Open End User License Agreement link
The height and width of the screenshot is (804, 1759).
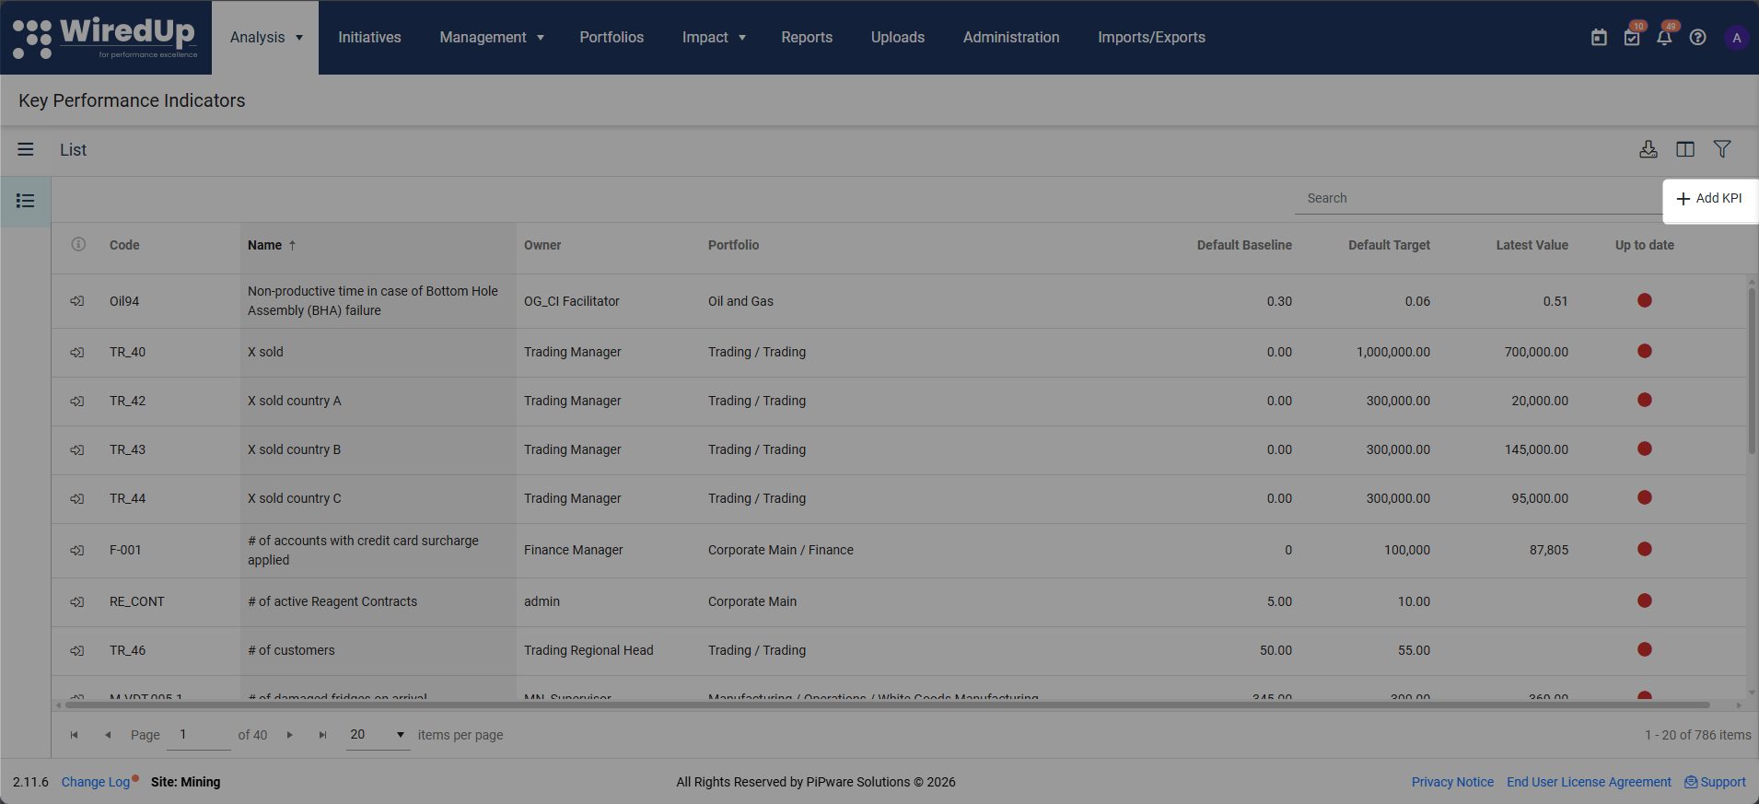[1589, 782]
